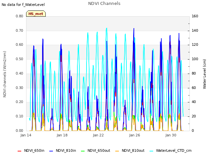Viewport: 209px width, 157px height.
Task: Toggle the NDVI_810in legend entry
Action: tap(63, 150)
